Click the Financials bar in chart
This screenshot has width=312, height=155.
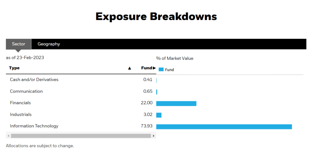pos(176,103)
